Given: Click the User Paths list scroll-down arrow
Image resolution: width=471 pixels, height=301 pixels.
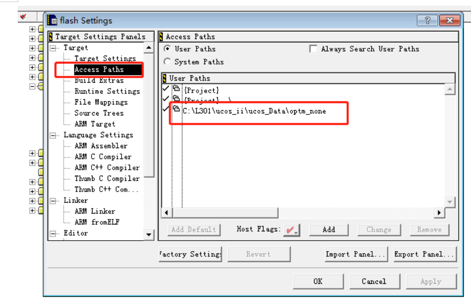Looking at the screenshot, I should coord(450,202).
